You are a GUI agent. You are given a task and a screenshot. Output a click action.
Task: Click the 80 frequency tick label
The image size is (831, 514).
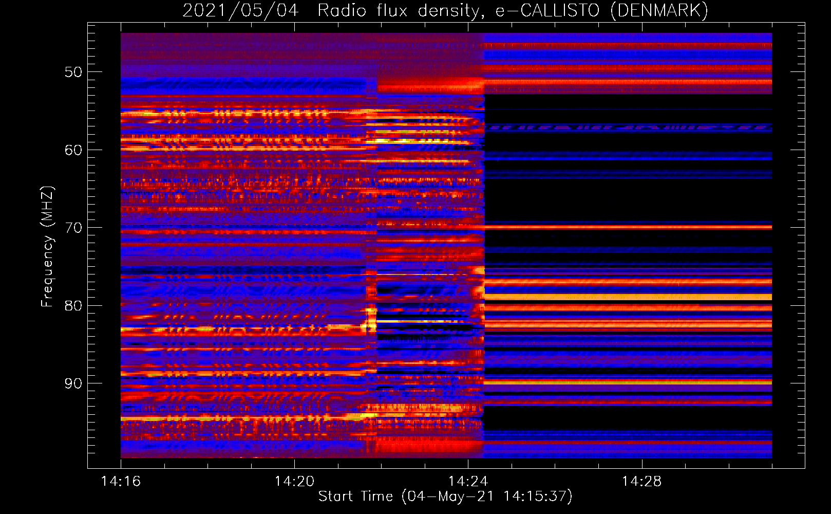click(x=73, y=306)
